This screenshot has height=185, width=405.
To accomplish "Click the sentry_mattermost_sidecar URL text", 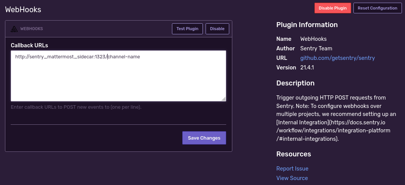I will (78, 57).
